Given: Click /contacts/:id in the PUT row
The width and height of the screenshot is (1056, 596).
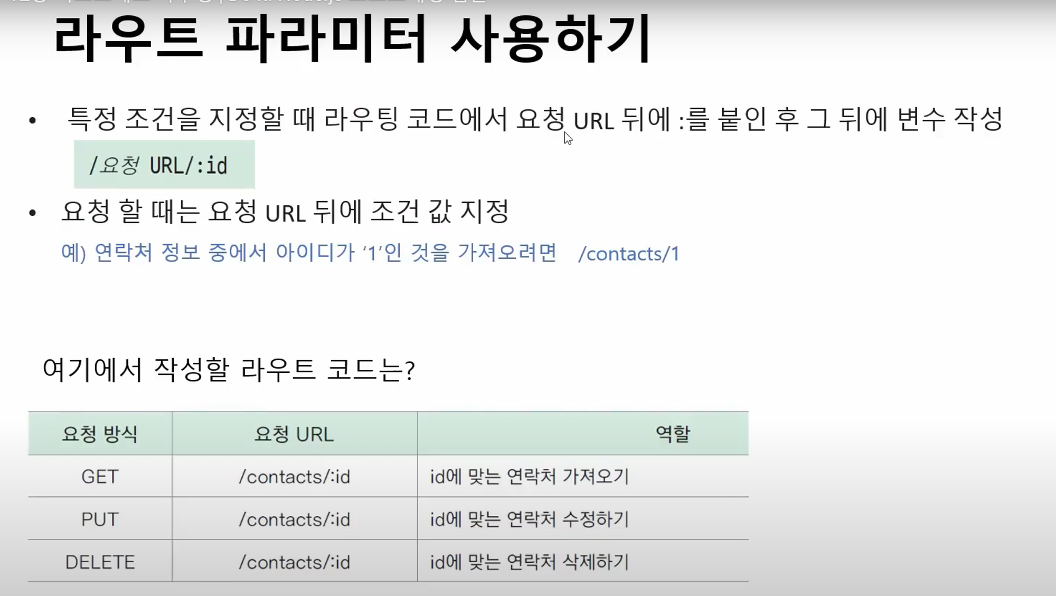Looking at the screenshot, I should pos(294,520).
